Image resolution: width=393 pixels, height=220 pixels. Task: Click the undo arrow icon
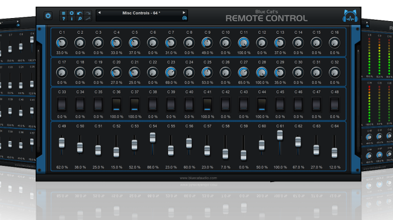80,13
